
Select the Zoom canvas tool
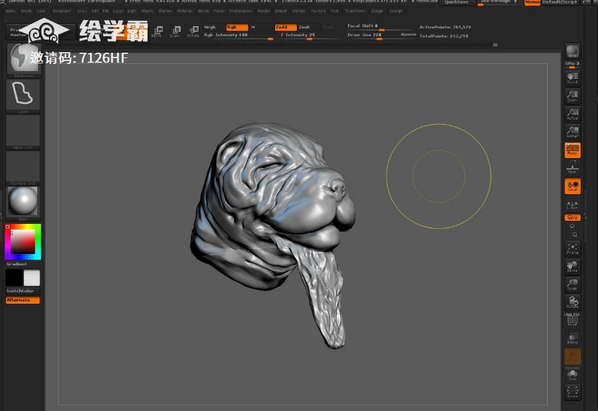tap(572, 96)
